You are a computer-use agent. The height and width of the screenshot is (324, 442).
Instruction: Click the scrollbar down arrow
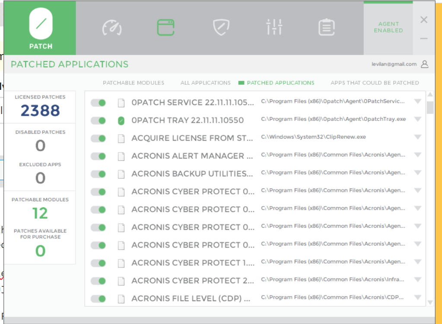coord(430,302)
